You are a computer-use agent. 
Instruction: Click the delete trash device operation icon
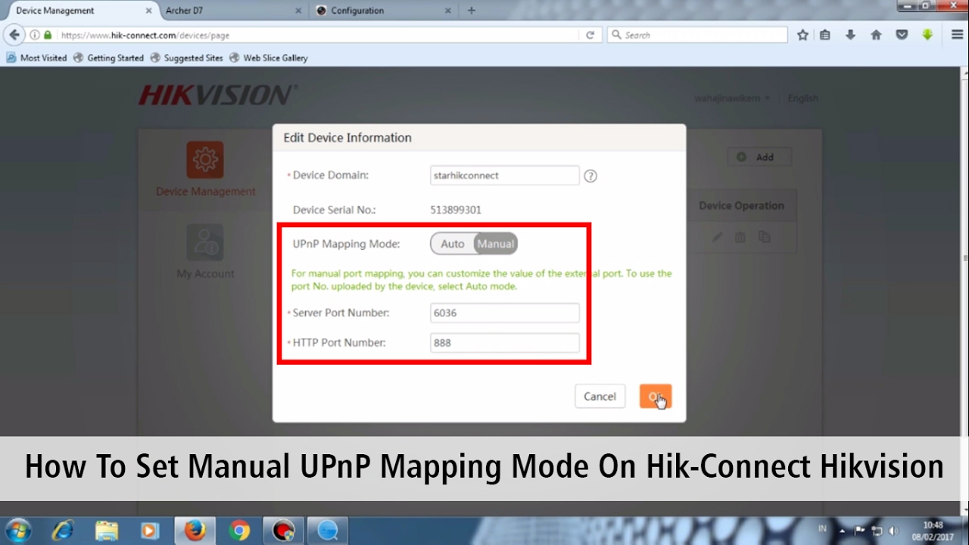740,237
